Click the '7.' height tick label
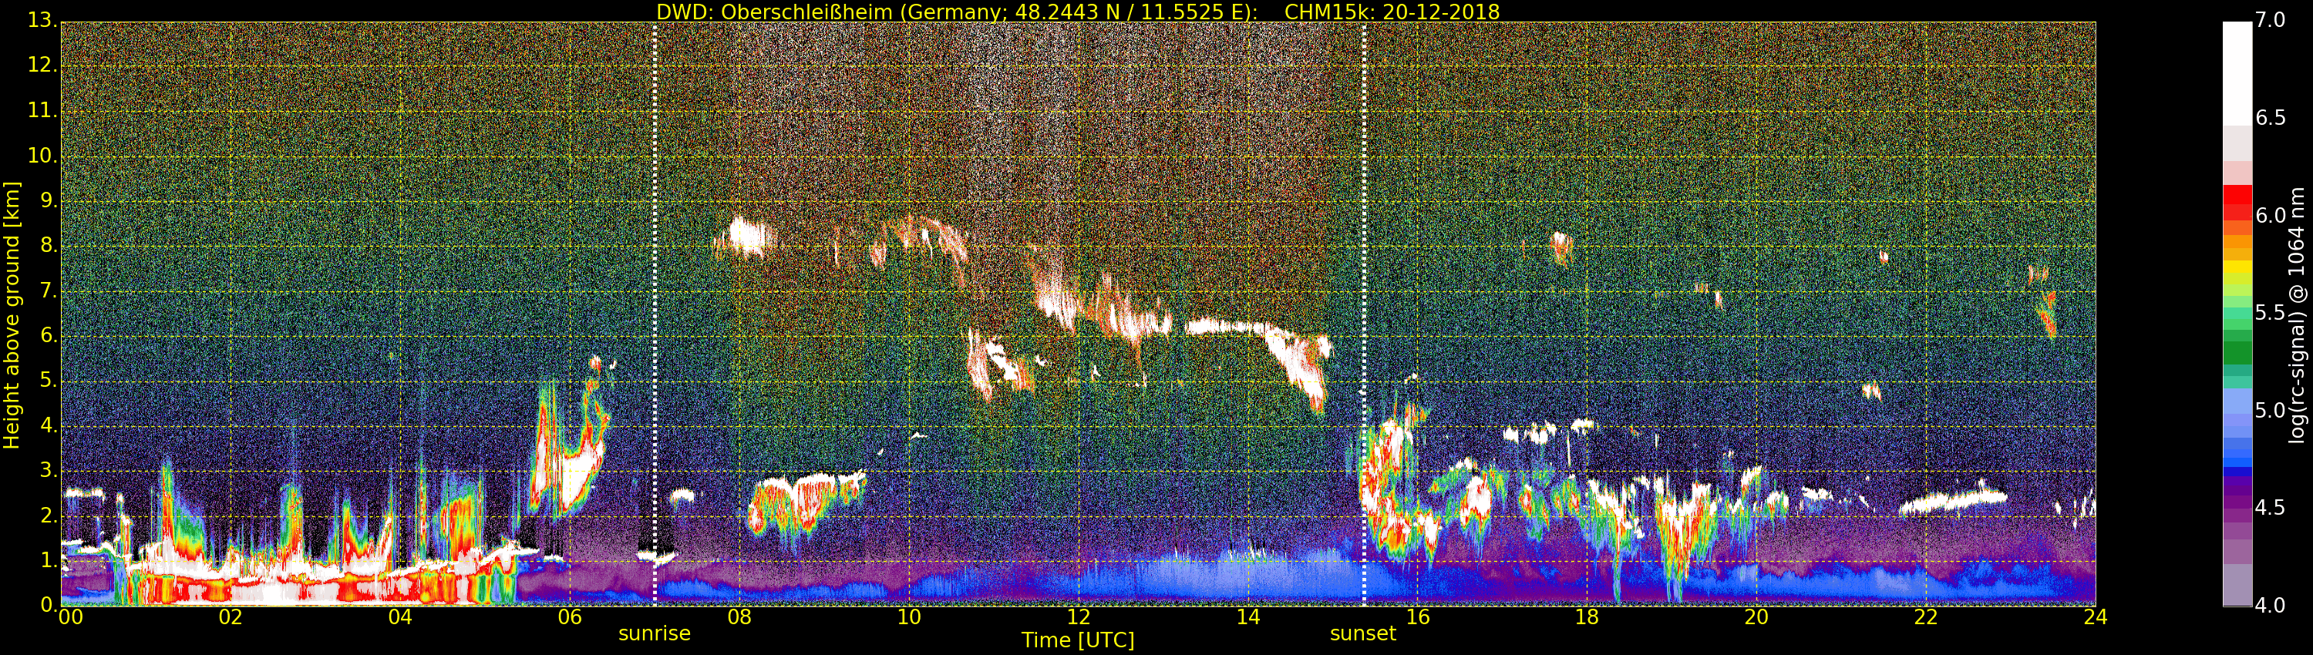Viewport: 2313px width, 655px height. (x=49, y=291)
